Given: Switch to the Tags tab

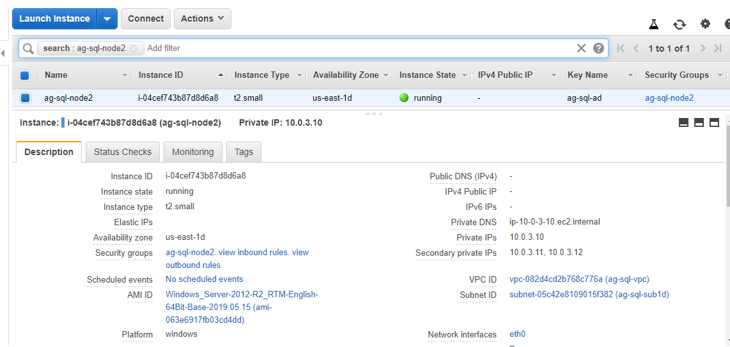Looking at the screenshot, I should click(244, 152).
